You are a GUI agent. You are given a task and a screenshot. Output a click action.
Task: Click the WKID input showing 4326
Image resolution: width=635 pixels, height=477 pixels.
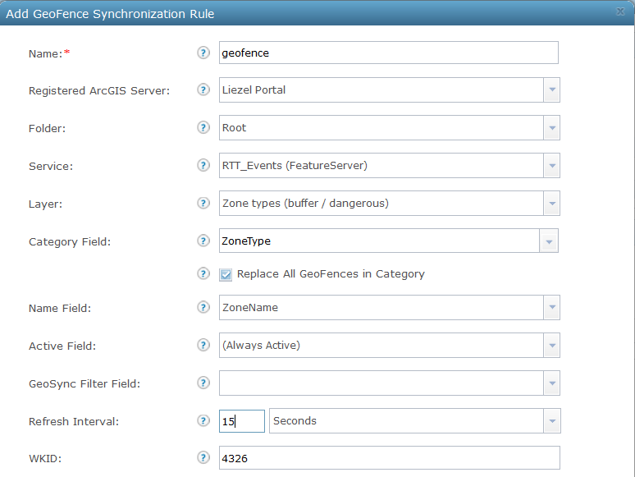[x=388, y=457]
